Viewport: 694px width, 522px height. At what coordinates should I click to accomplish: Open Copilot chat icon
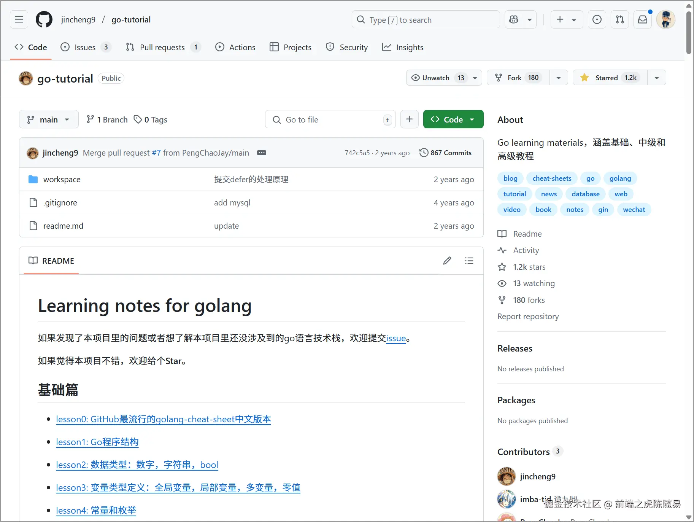514,19
